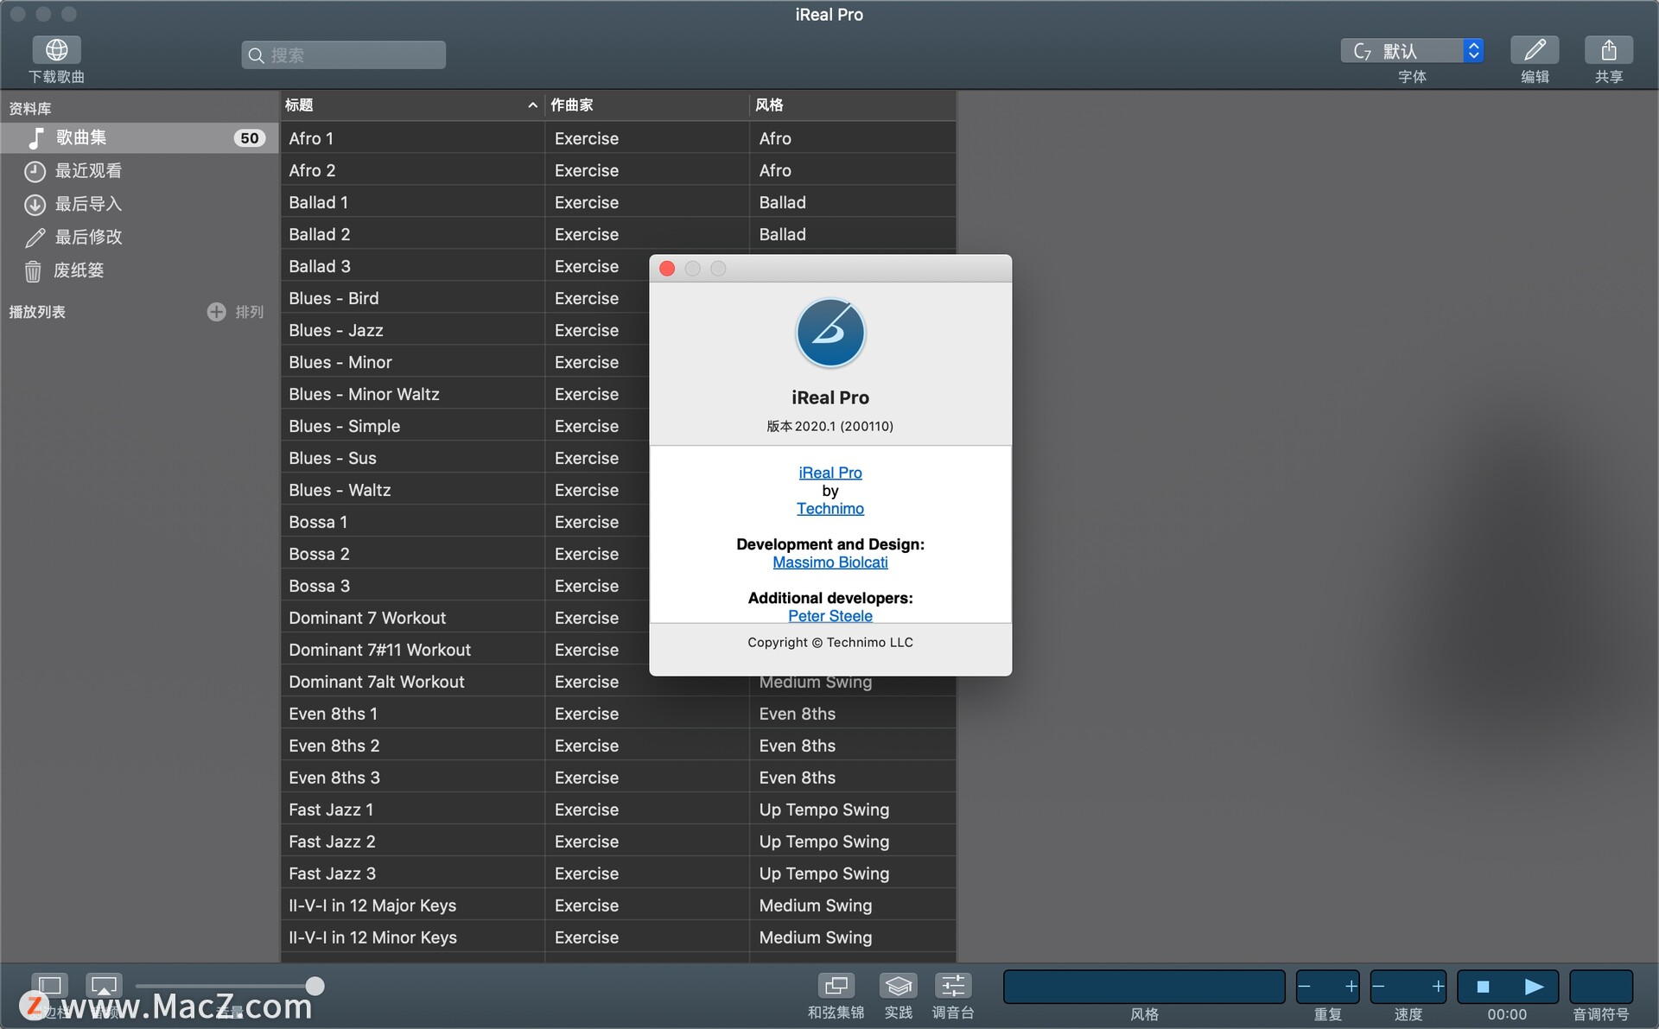Adjust the volume slider knob
Screen dimensions: 1659x1029
(x=315, y=986)
